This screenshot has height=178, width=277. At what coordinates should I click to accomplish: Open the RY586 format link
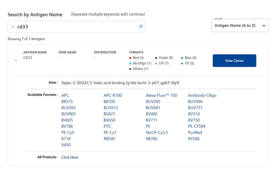click(194, 139)
